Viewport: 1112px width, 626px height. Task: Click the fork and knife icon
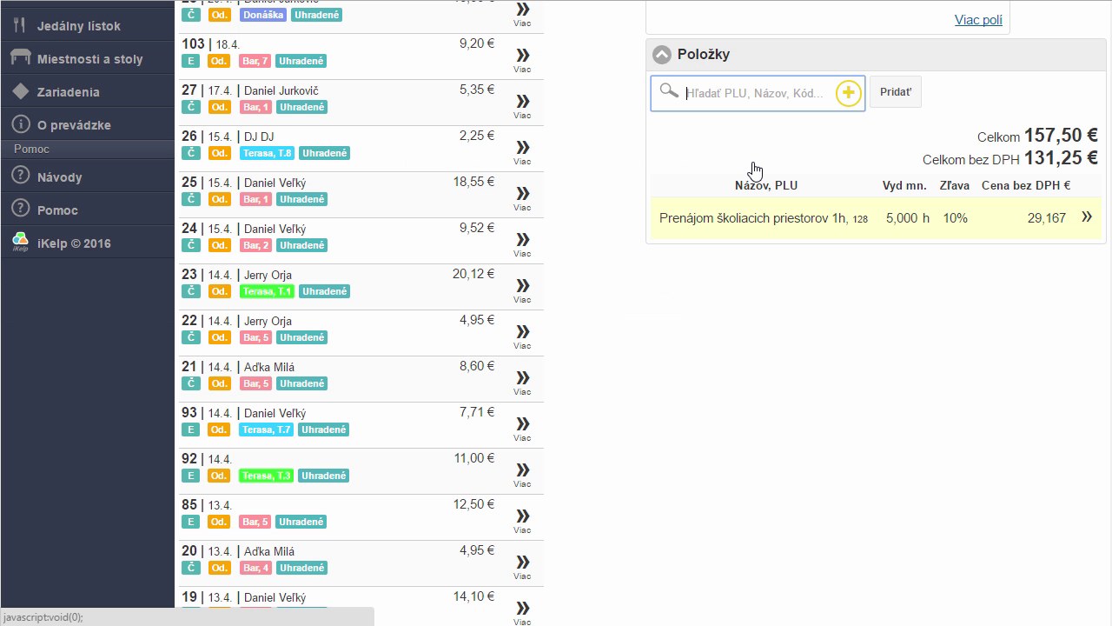[20, 26]
